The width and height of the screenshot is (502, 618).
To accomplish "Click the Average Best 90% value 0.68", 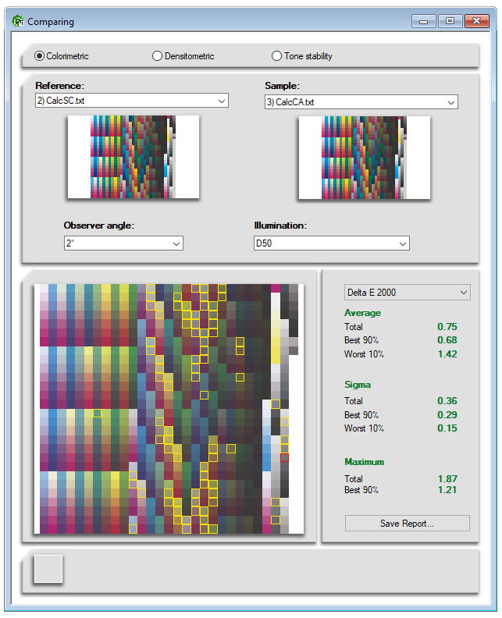I will [447, 340].
